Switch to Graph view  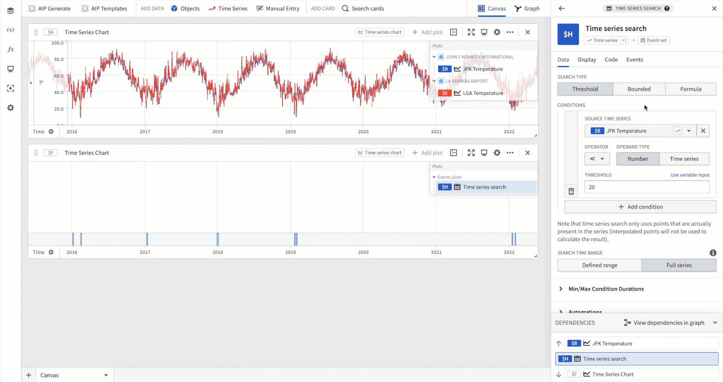click(527, 8)
